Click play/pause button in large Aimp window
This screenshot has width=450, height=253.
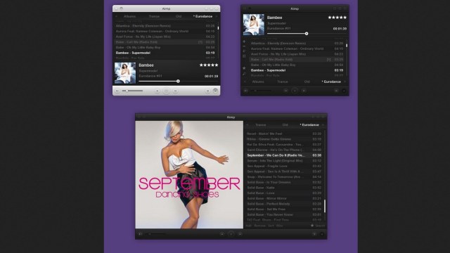coord(231,234)
